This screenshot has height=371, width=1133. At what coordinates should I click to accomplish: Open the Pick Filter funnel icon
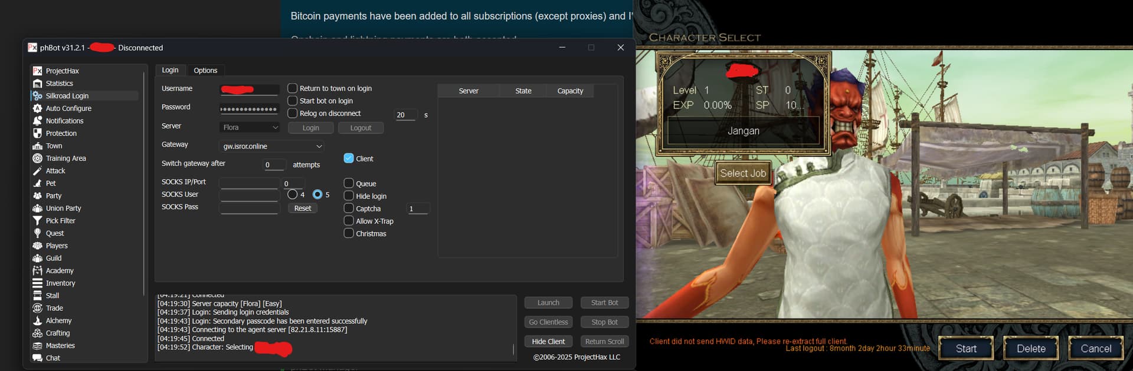coord(37,221)
